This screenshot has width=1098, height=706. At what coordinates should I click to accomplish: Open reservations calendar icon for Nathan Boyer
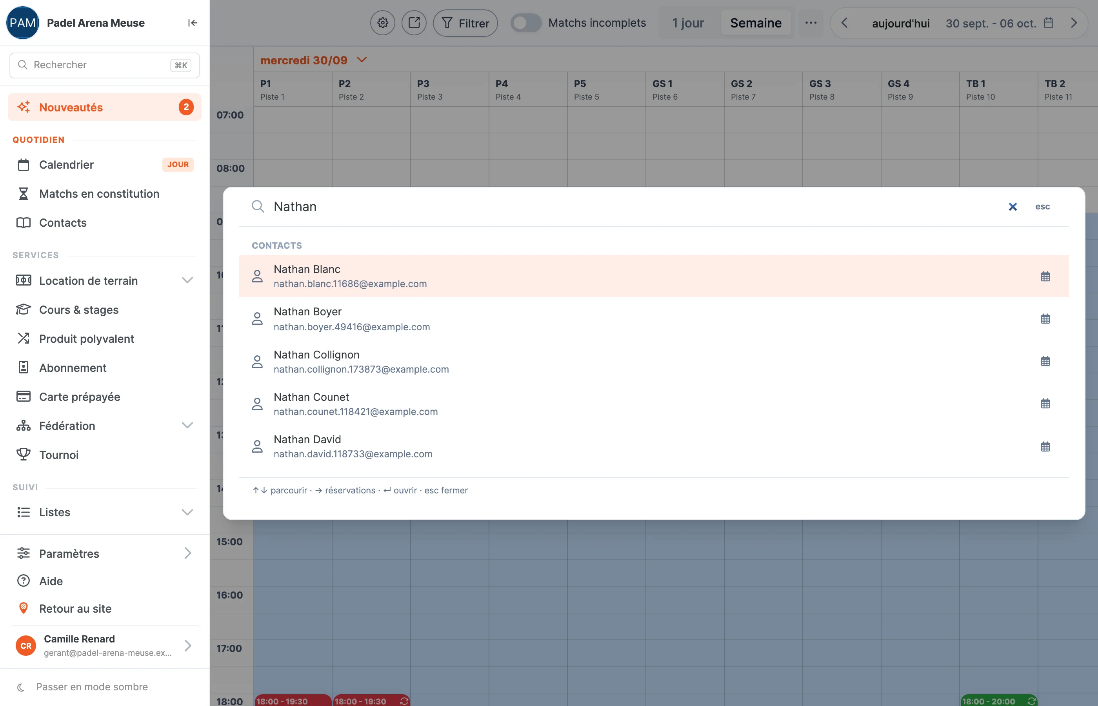(x=1045, y=319)
